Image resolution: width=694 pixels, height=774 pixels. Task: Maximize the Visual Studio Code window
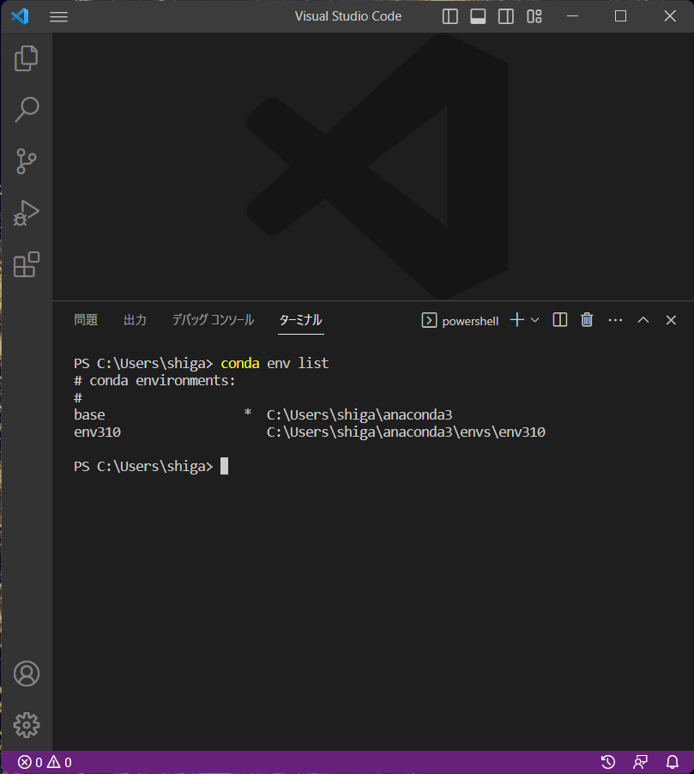click(x=620, y=16)
